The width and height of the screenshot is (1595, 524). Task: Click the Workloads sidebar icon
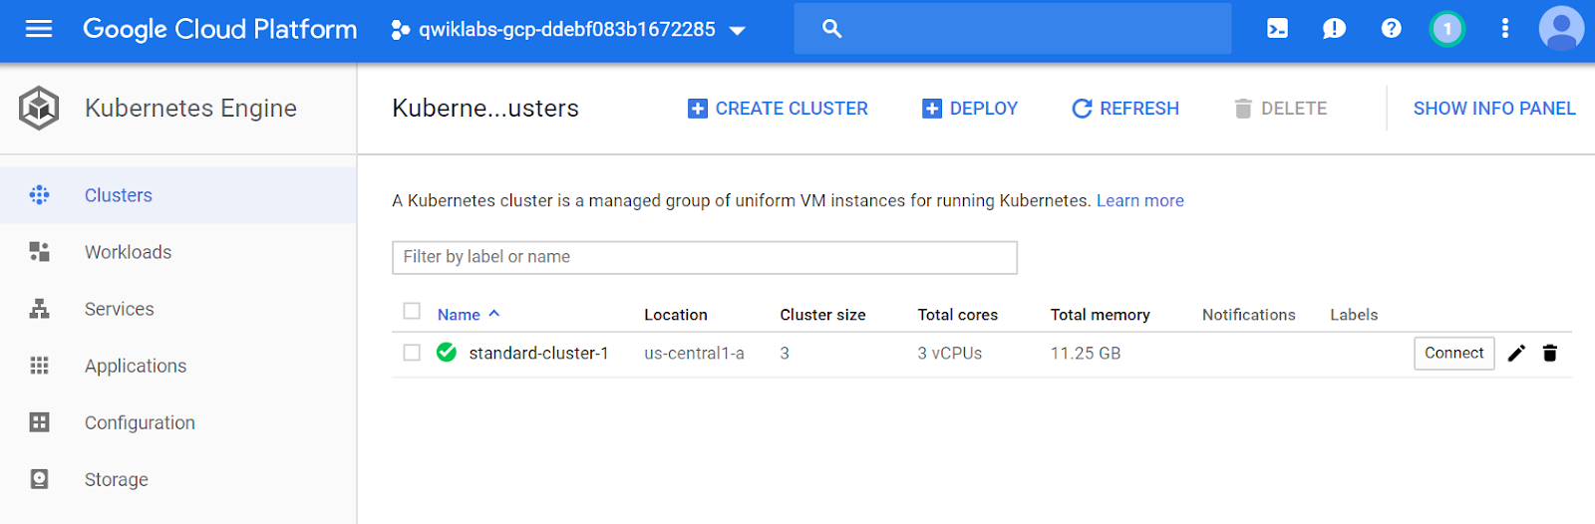point(39,252)
